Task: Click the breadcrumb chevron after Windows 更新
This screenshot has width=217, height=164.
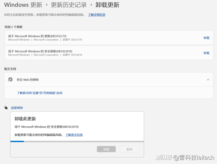Action: point(47,5)
